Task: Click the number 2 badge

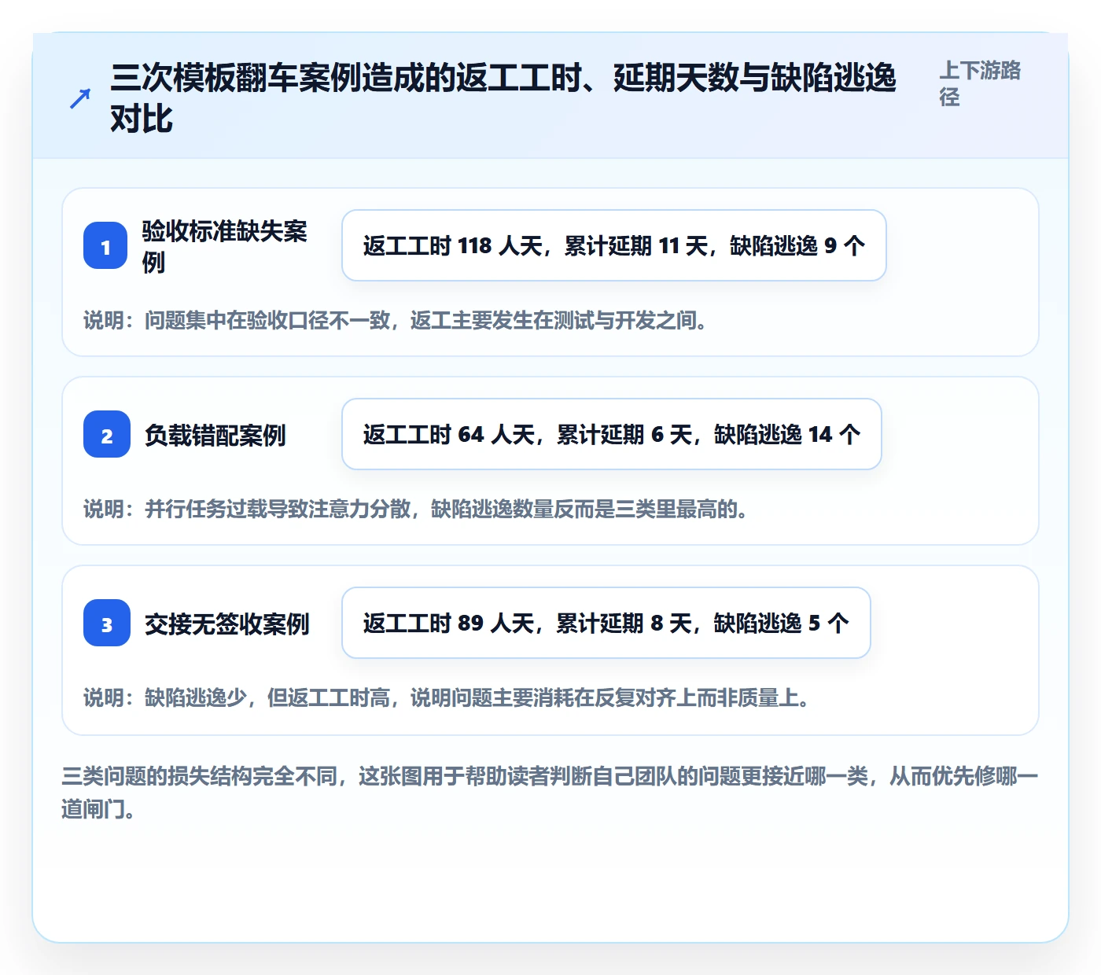Action: [107, 434]
